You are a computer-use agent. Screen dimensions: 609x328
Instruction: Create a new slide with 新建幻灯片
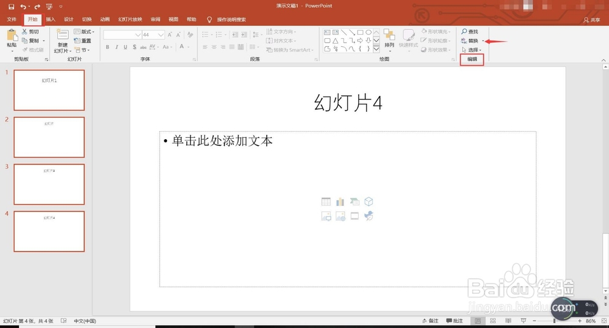[x=63, y=41]
